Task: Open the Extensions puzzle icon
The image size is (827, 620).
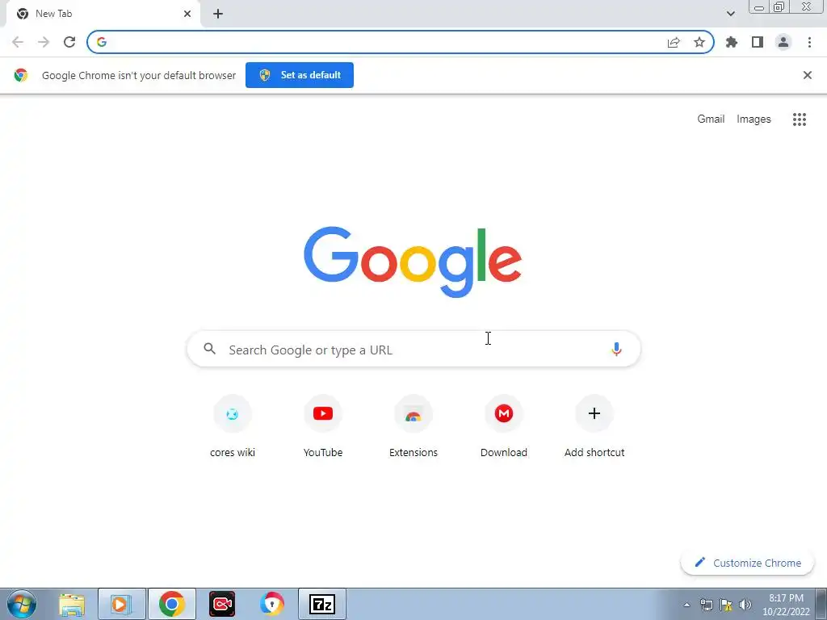Action: [x=732, y=42]
